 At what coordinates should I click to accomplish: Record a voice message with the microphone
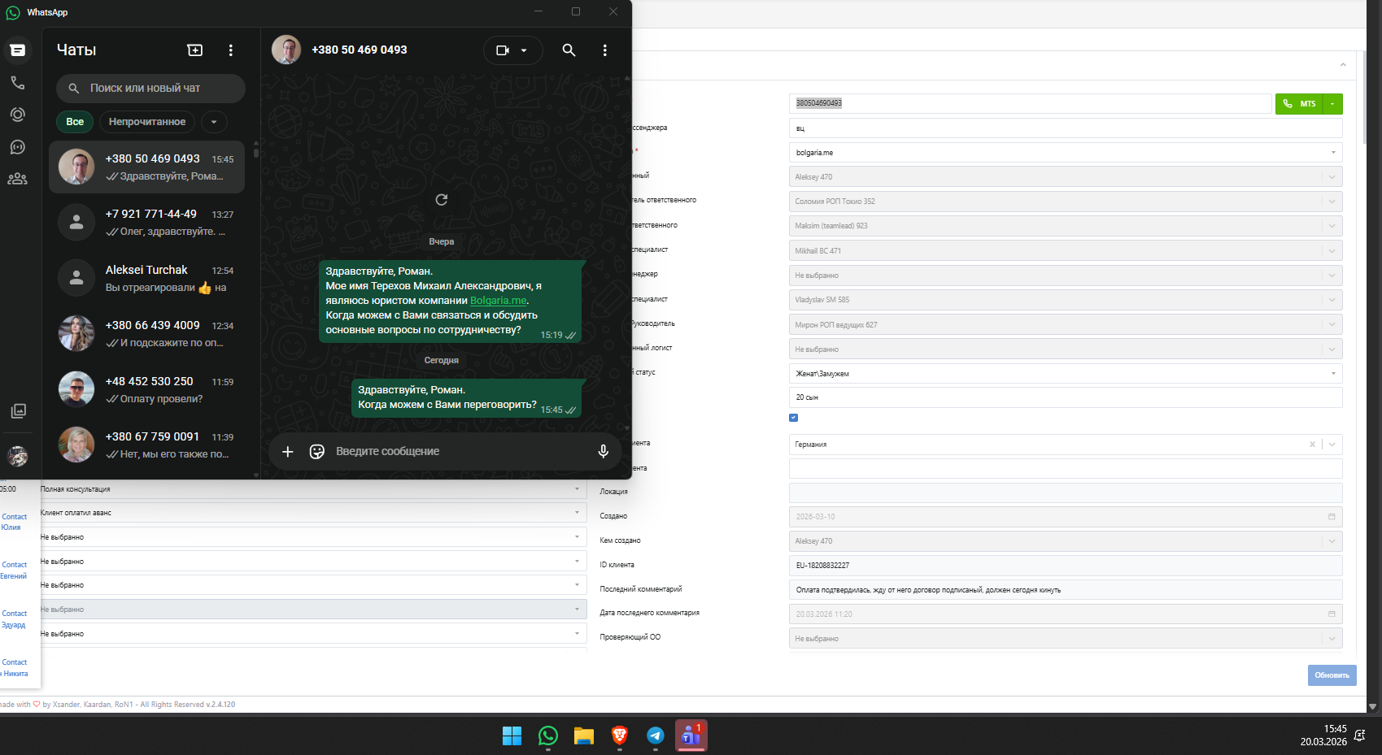tap(603, 451)
